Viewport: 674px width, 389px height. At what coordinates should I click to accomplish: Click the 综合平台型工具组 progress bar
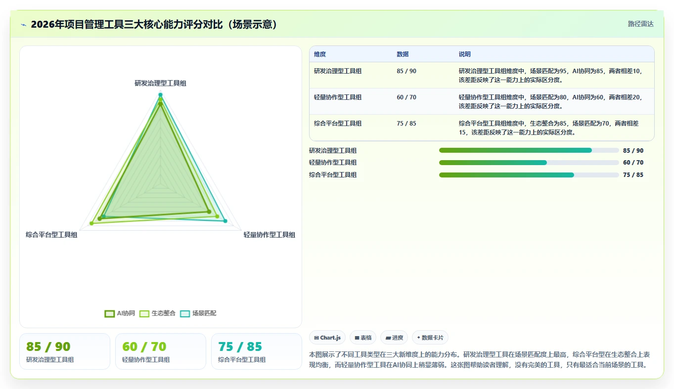point(529,175)
